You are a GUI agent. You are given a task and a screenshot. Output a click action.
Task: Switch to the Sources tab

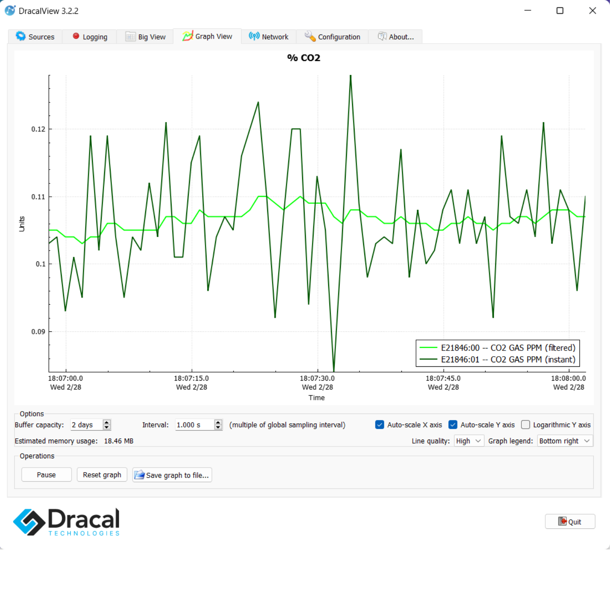click(x=35, y=37)
